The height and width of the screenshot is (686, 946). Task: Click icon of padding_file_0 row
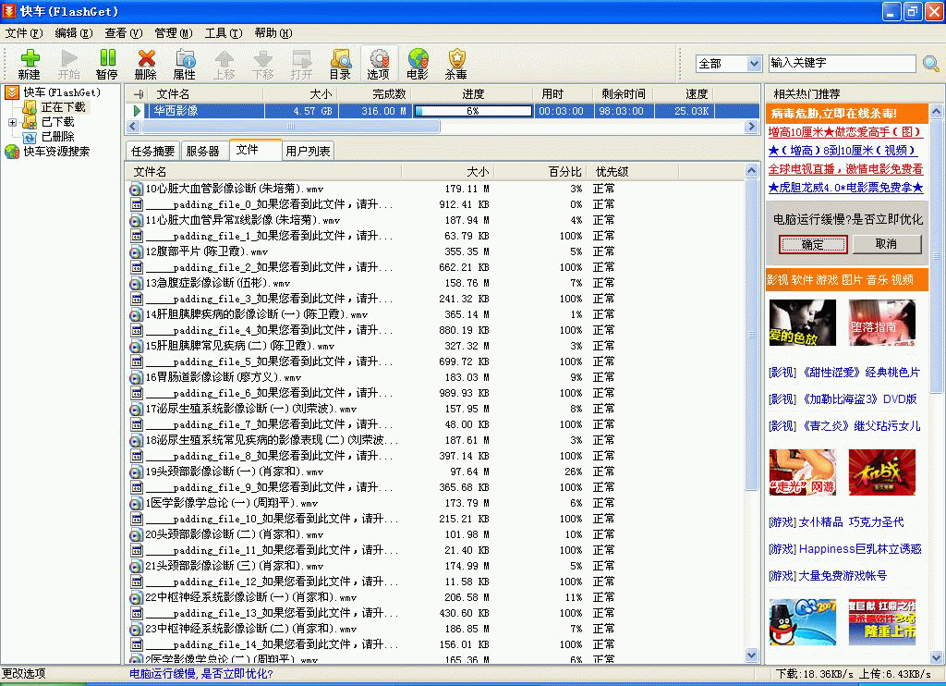tap(137, 204)
